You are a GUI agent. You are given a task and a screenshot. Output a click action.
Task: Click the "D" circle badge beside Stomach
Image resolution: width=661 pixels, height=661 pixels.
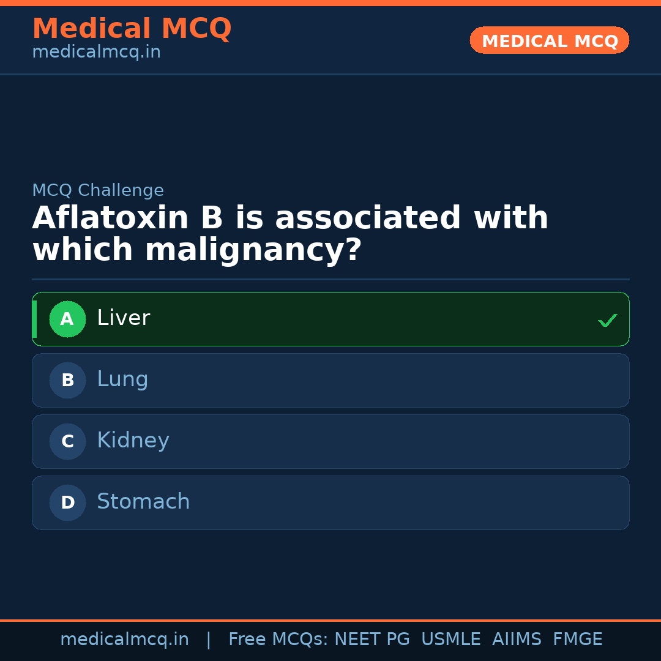pyautogui.click(x=67, y=502)
